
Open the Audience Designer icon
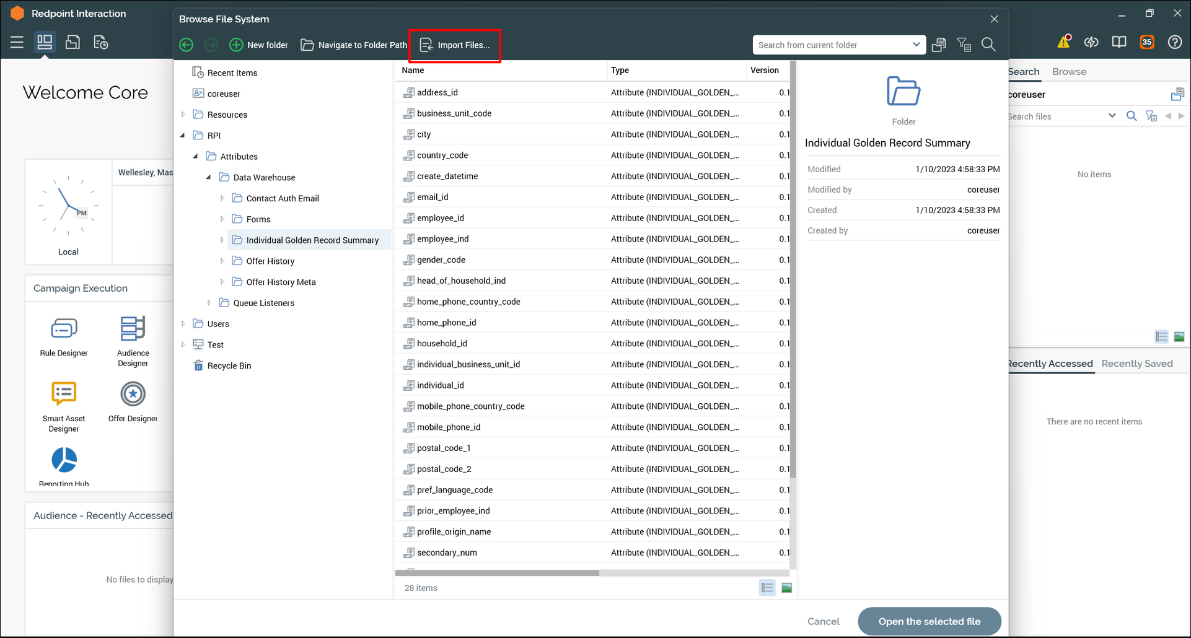tap(133, 328)
